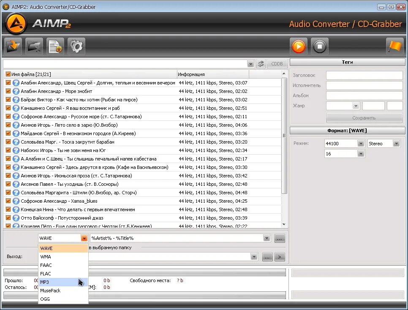Viewport: 408px width, 310px height.
Task: Click info icon for Акимов Игорь - Июньская проза
Action: [16, 176]
